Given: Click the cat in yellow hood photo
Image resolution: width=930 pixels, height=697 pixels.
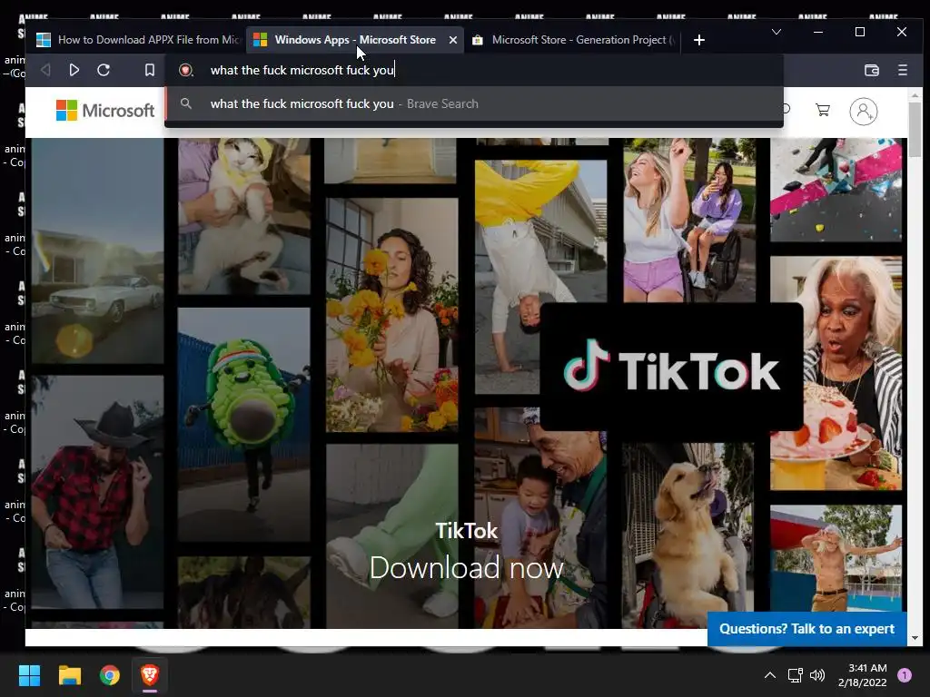Looking at the screenshot, I should point(243,216).
